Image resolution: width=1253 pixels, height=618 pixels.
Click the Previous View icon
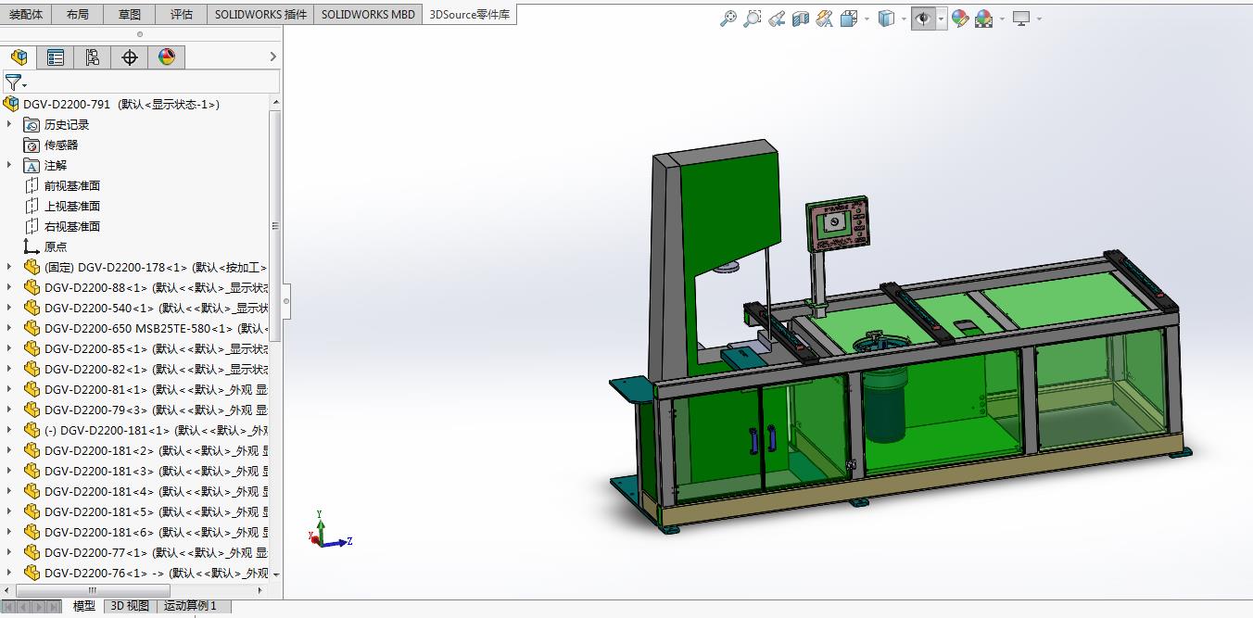pos(777,19)
